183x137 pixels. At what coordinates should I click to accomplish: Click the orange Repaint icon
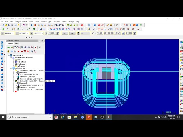point(35,25)
